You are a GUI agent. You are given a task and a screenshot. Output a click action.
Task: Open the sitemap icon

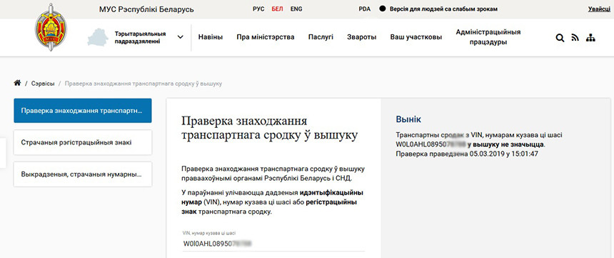[x=590, y=38]
